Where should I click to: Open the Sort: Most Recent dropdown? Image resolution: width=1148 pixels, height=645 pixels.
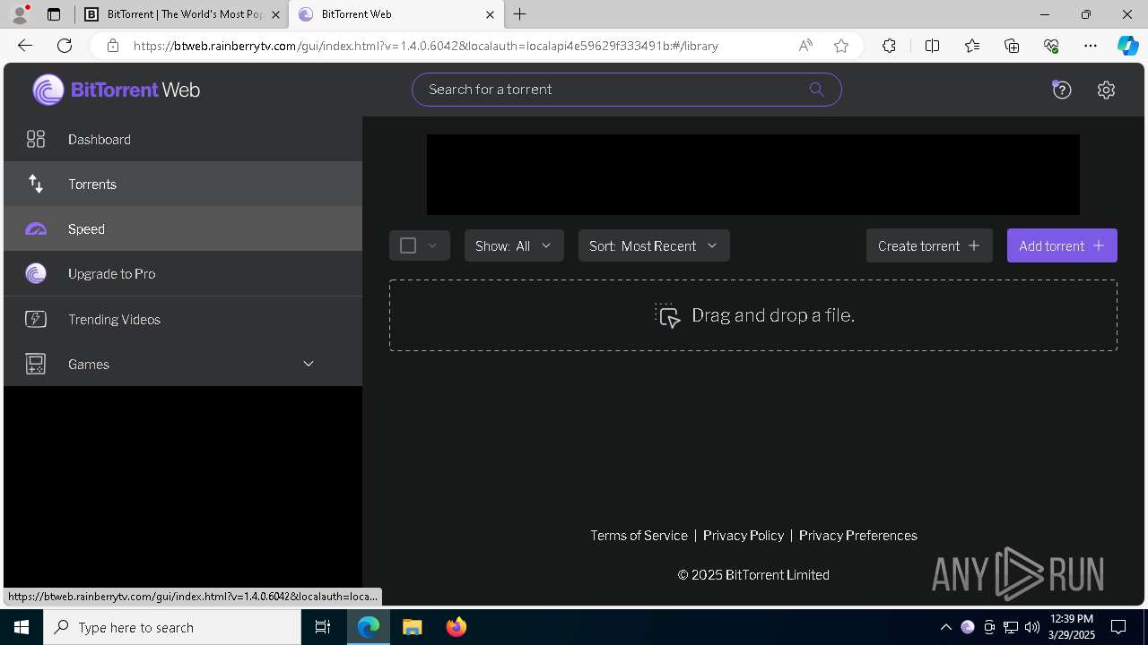(x=654, y=245)
